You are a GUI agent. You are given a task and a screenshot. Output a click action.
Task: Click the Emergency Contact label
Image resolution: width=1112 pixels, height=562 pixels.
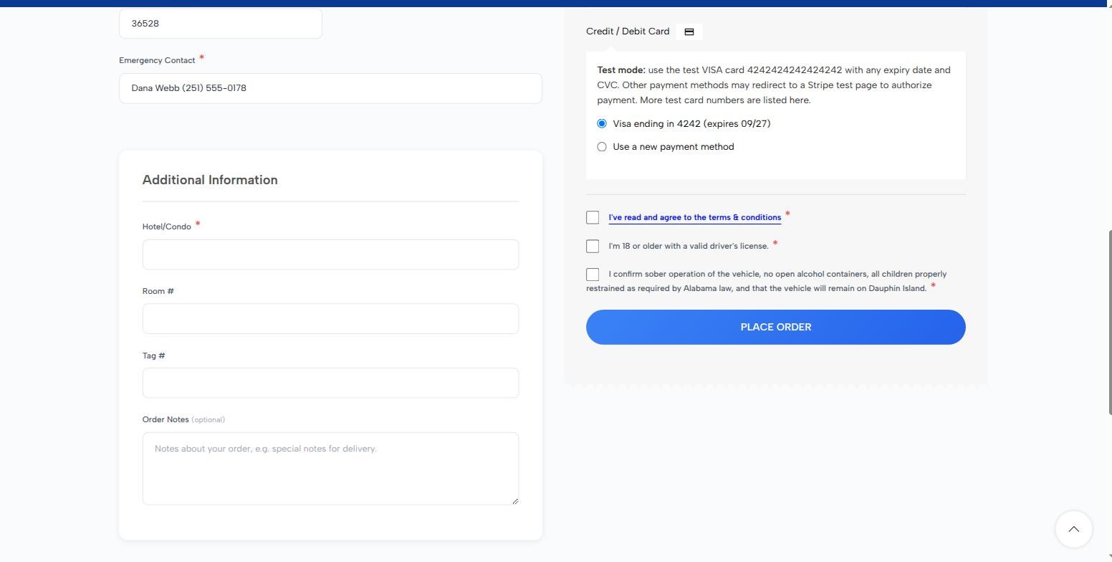click(157, 60)
